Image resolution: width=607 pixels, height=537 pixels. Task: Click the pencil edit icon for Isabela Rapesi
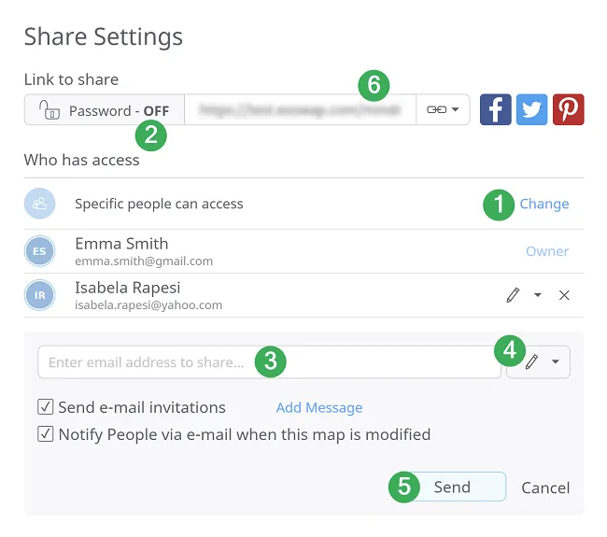(x=513, y=295)
